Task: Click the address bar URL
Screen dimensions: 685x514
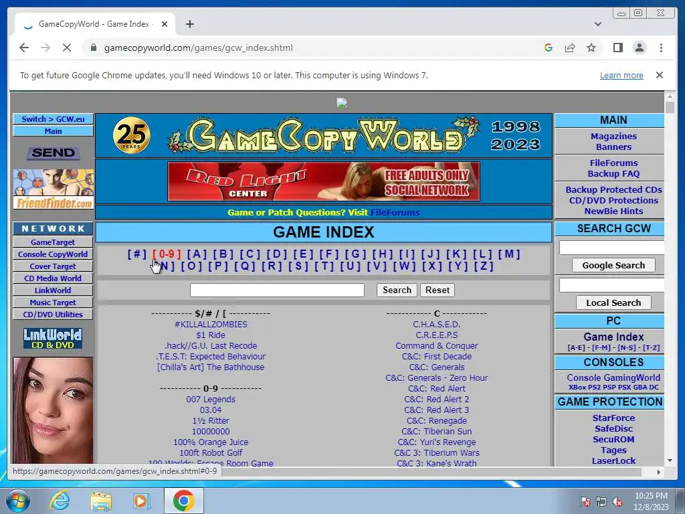Action: coord(198,48)
